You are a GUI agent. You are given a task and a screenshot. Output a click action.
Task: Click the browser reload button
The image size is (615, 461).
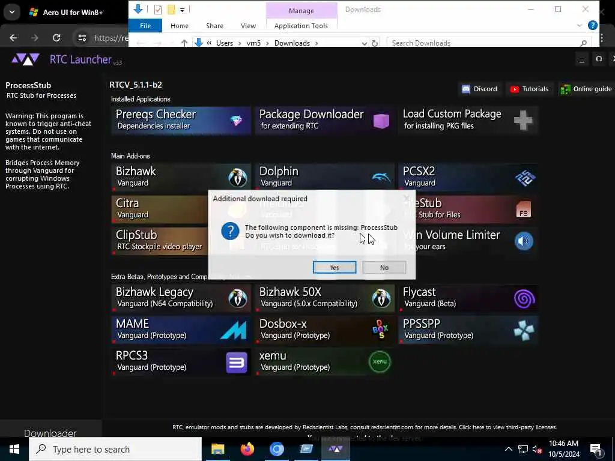click(56, 38)
